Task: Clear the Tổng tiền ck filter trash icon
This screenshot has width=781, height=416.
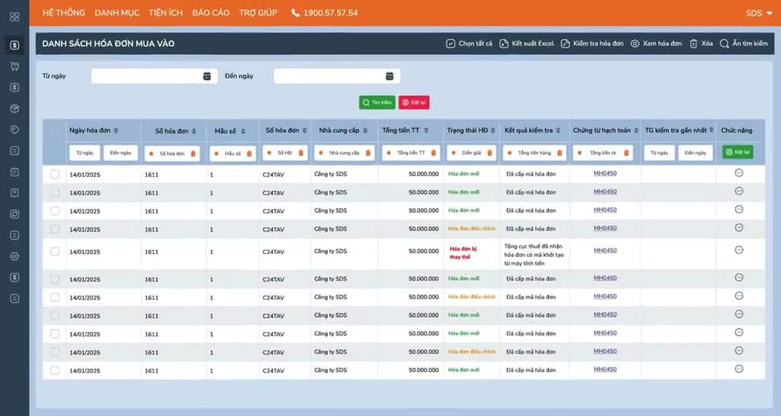Action: (626, 153)
